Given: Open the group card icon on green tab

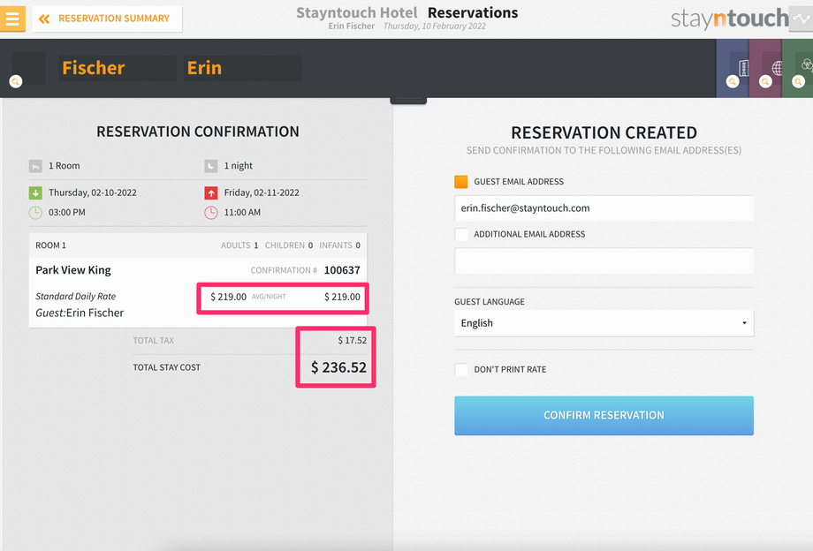Looking at the screenshot, I should tap(807, 64).
